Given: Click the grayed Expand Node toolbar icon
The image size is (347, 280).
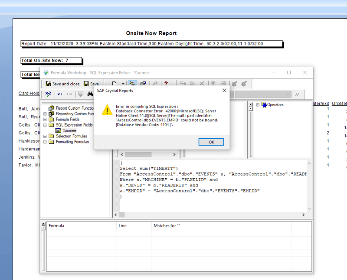Looking at the screenshot, I should click(213, 84).
